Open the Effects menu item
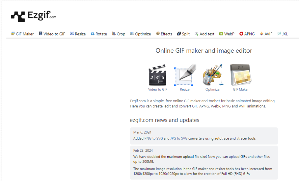The width and height of the screenshot is (299, 181). click(164, 34)
